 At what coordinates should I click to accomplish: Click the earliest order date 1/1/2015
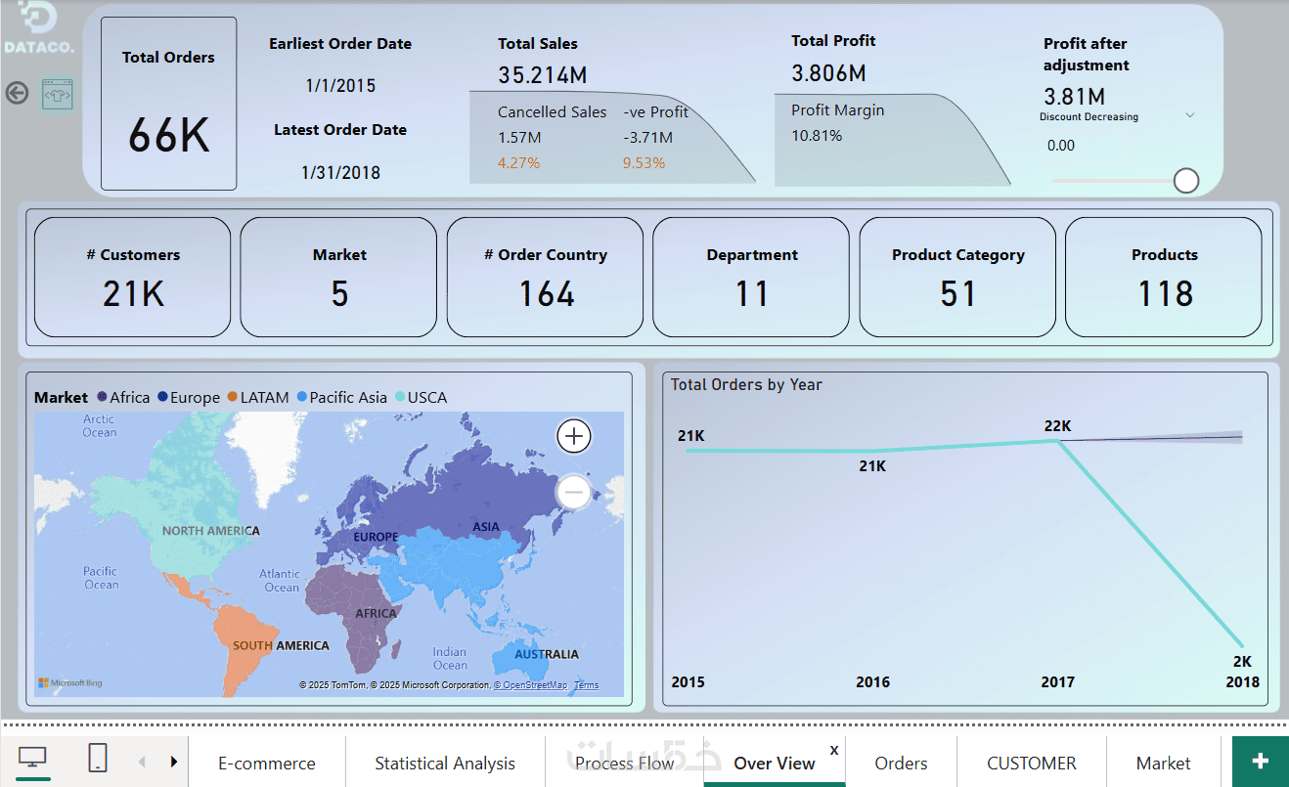[x=340, y=86]
